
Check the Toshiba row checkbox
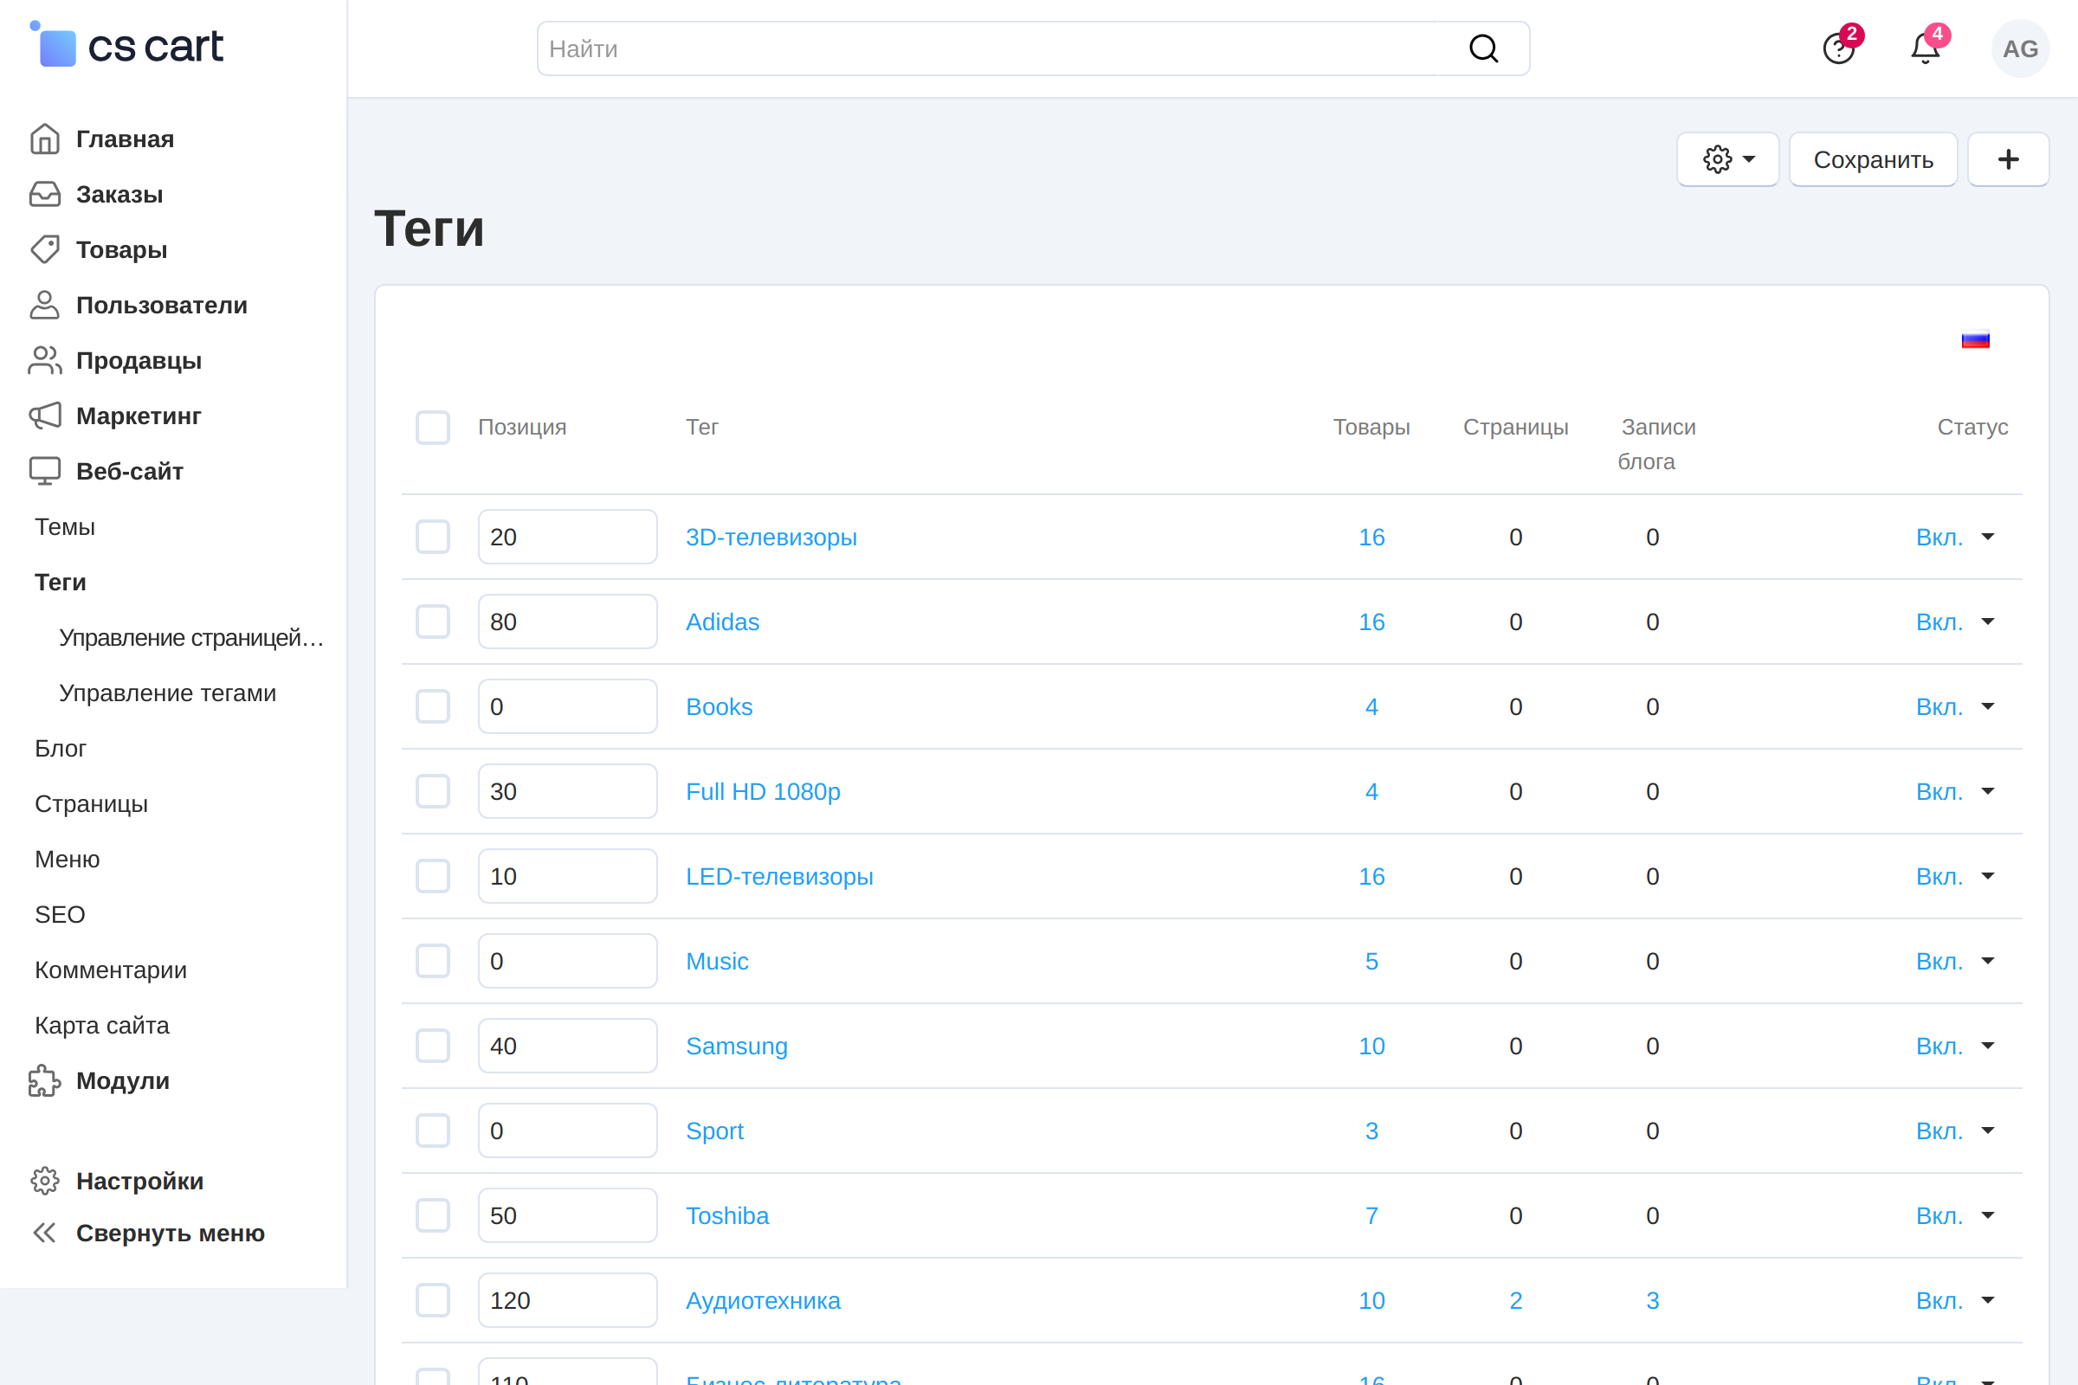click(433, 1215)
